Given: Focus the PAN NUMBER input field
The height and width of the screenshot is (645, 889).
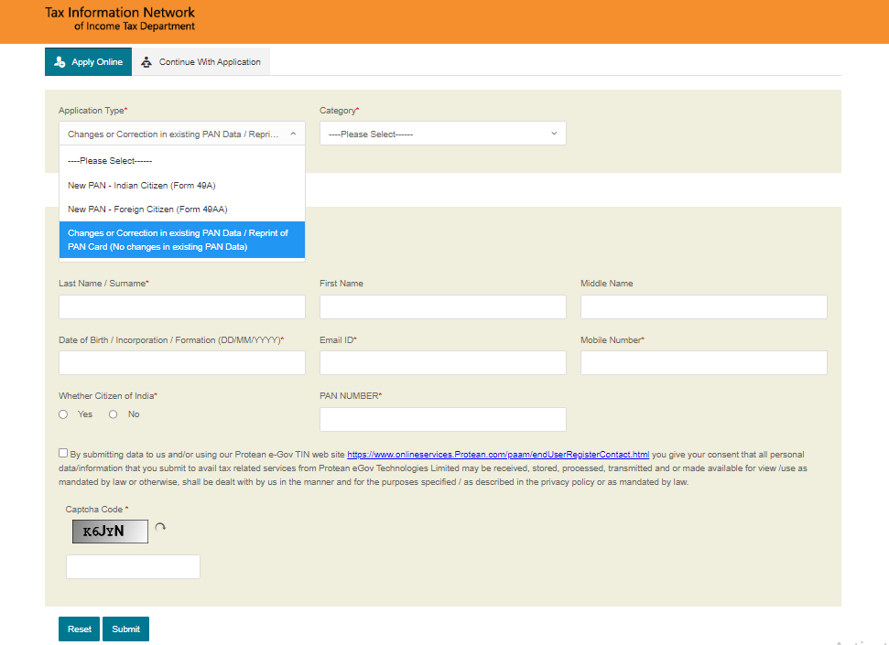Looking at the screenshot, I should tap(442, 420).
